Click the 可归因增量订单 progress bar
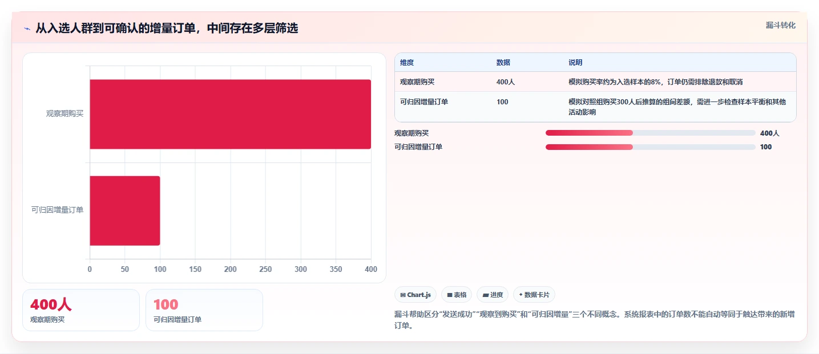 point(649,147)
